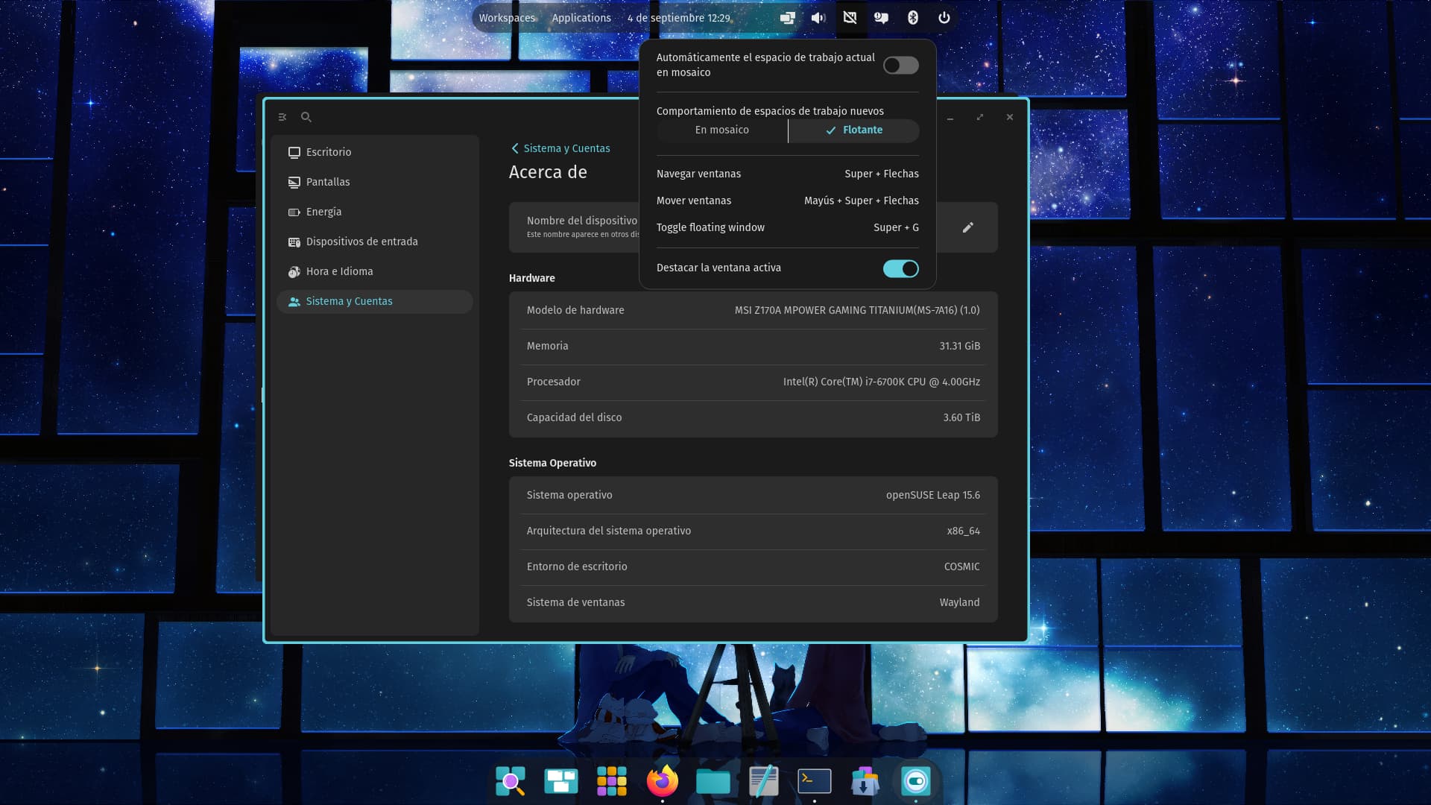This screenshot has height=805, width=1431.
Task: Open the notifications applet in the panel
Action: 881,18
